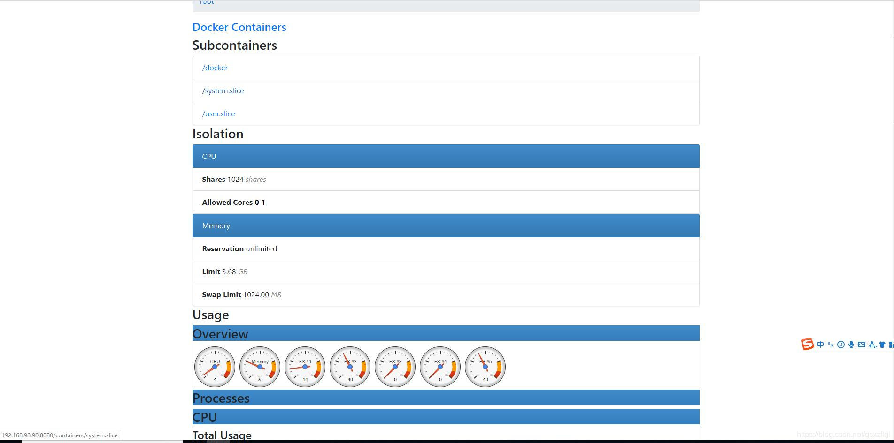The image size is (894, 443).
Task: Click the Total Usage heading
Action: [x=222, y=435]
